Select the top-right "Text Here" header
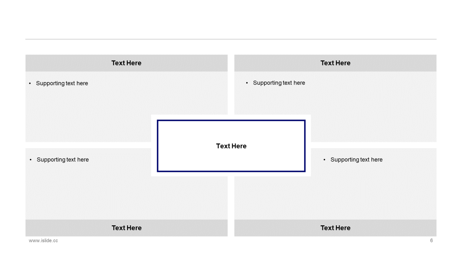This screenshot has width=462, height=260. pyautogui.click(x=335, y=63)
